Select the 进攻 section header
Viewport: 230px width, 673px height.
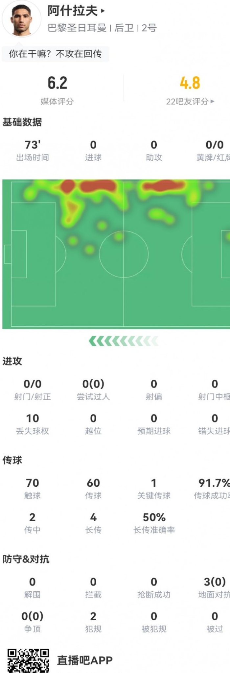12,361
